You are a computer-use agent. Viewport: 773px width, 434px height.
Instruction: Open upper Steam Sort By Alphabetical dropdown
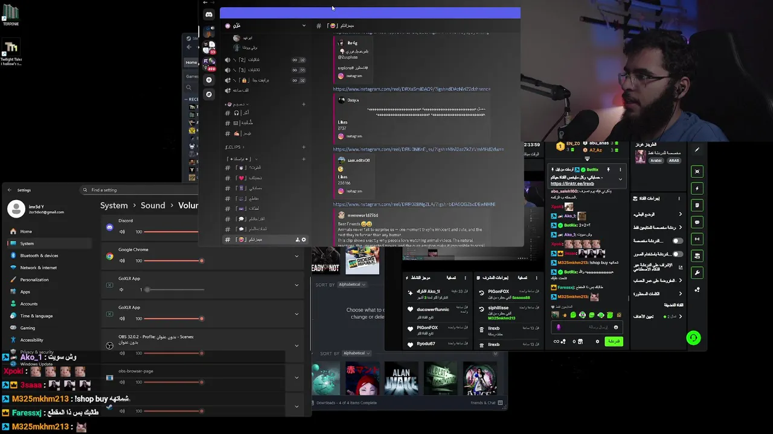tap(351, 285)
